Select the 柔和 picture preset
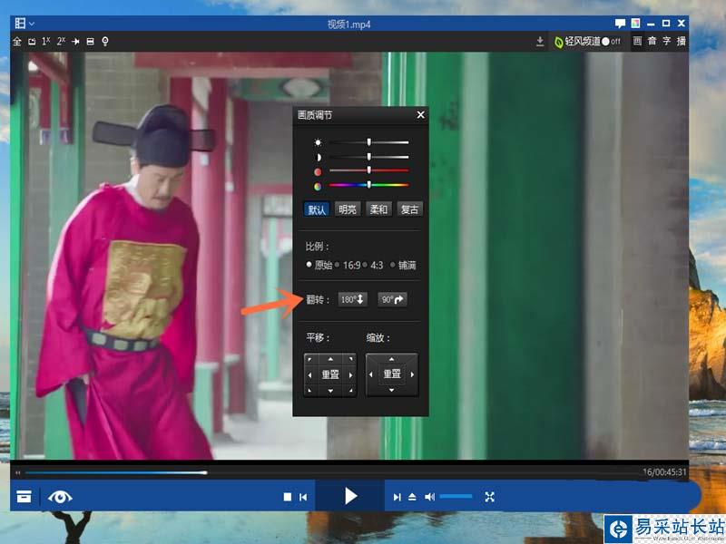The image size is (726, 544). click(x=378, y=209)
